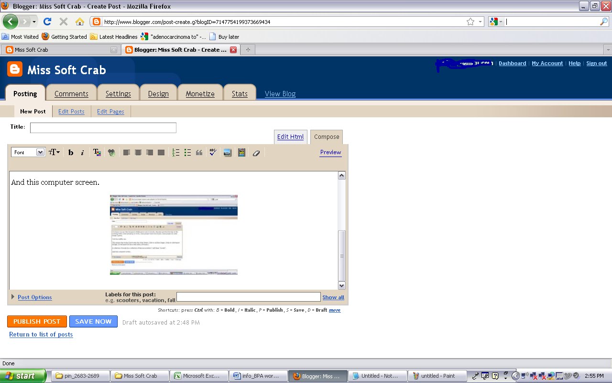This screenshot has height=383, width=612.
Task: Open Edit Posts sub-tab
Action: [x=71, y=112]
